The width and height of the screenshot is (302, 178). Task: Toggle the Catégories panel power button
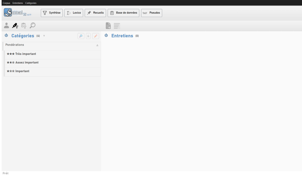[x=6, y=35]
